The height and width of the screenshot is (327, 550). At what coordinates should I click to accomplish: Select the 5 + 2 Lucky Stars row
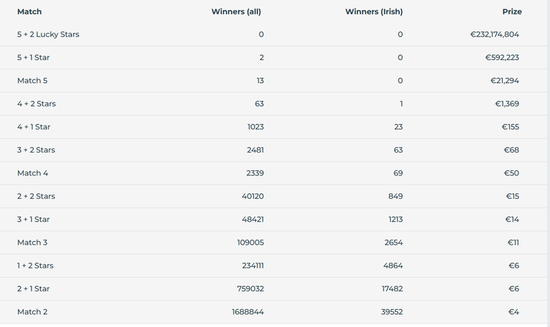point(274,34)
